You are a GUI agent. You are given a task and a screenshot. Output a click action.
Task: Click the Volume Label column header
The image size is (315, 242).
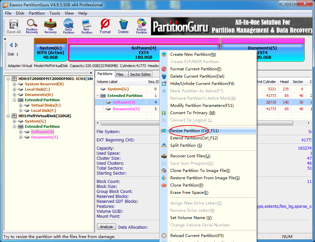pos(121,82)
